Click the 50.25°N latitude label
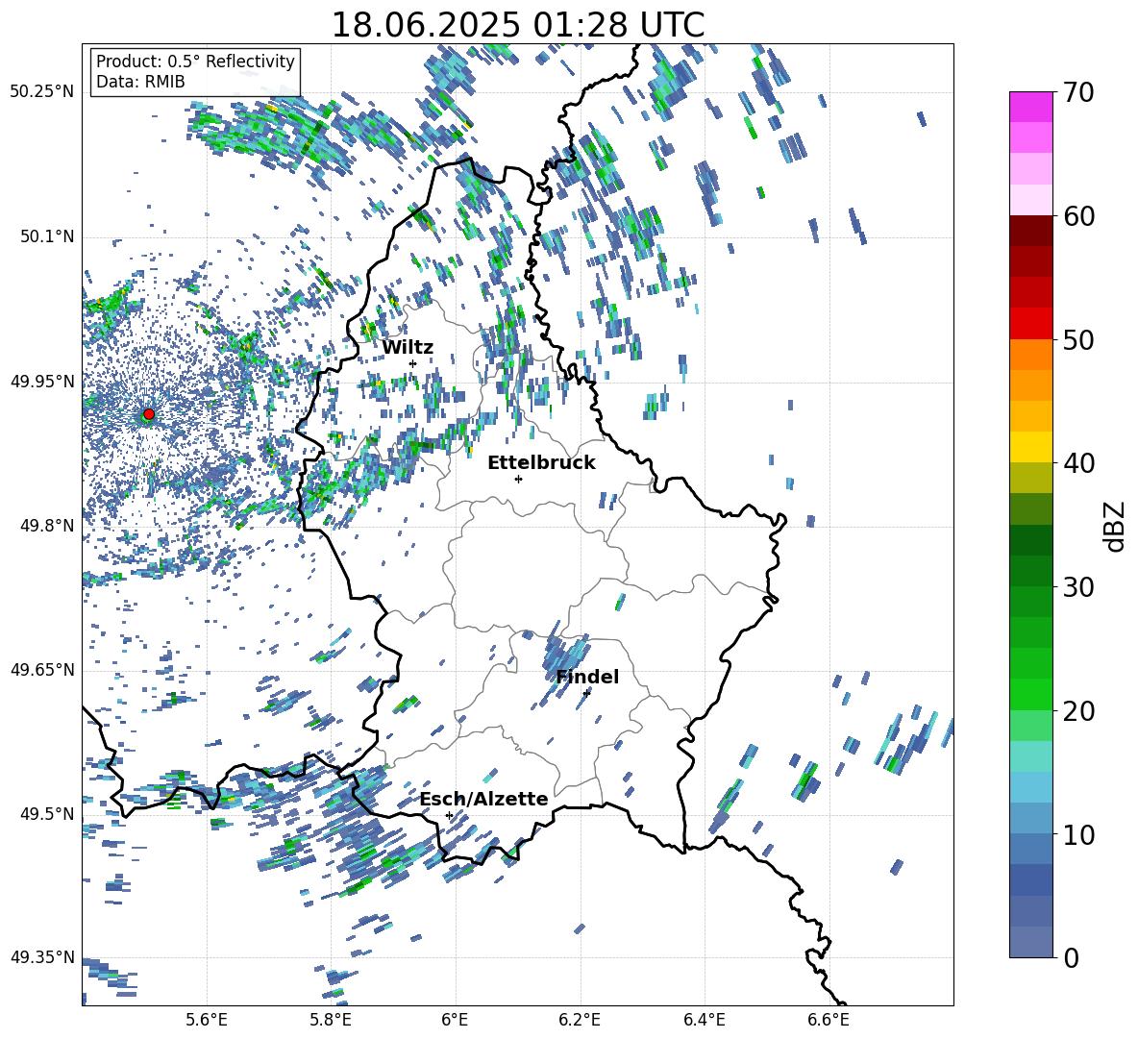 42,92
